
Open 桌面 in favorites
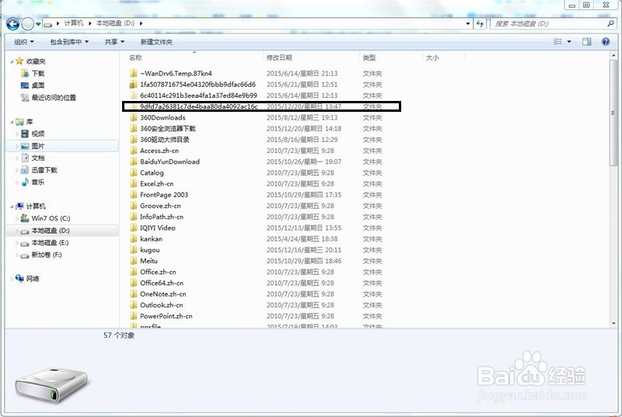point(38,85)
